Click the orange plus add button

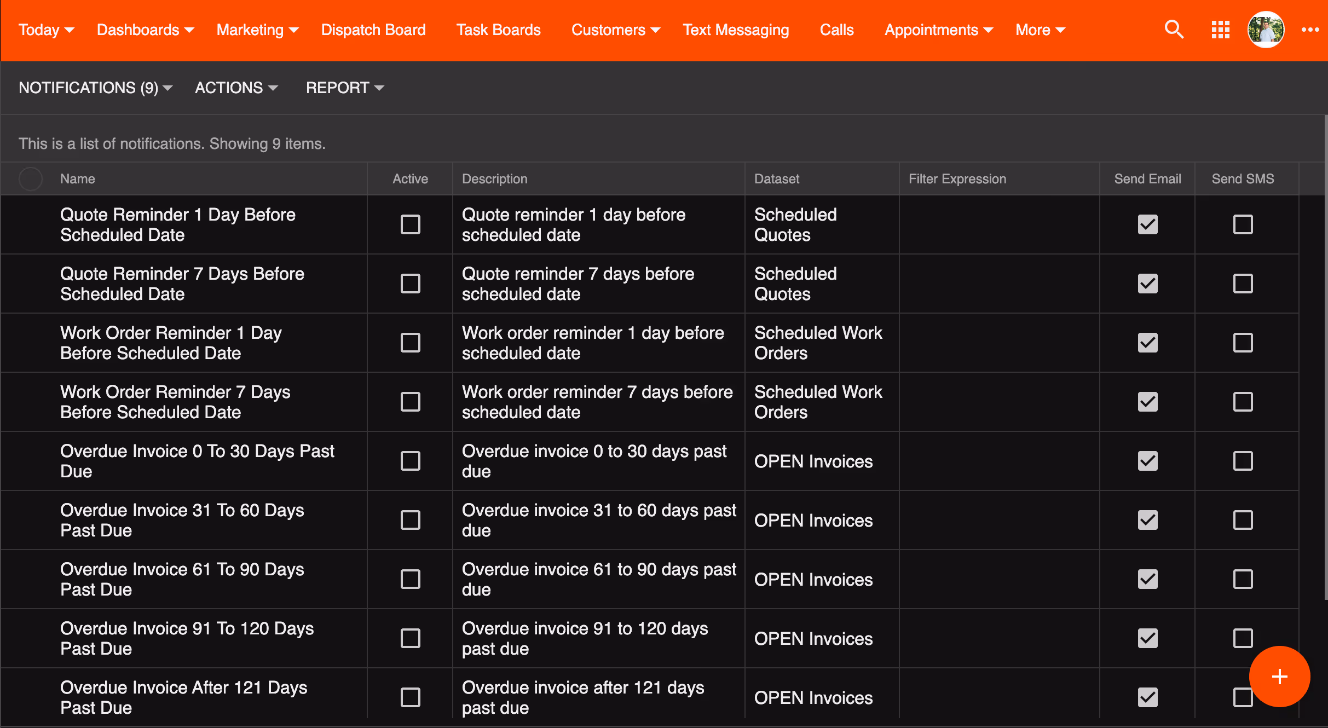click(x=1279, y=677)
